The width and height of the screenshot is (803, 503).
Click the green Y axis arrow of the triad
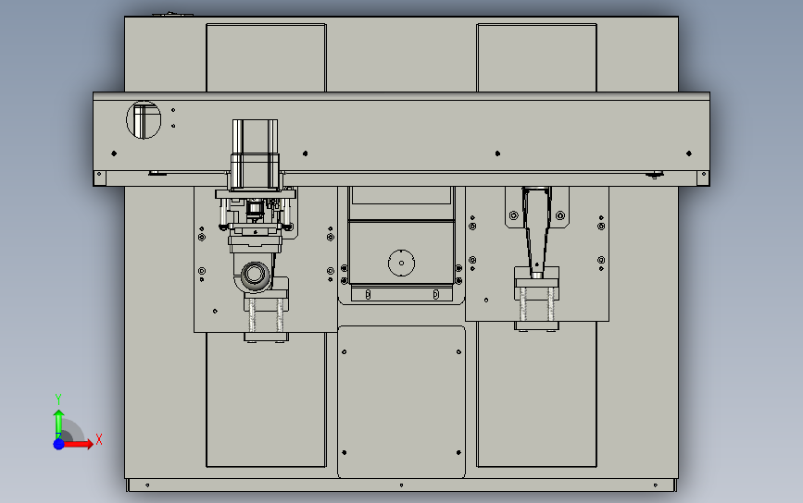point(58,424)
